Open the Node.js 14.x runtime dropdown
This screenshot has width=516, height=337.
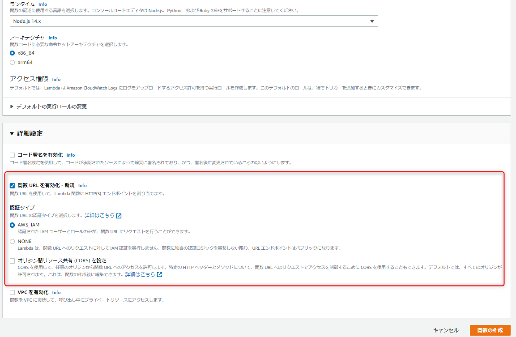coord(194,21)
